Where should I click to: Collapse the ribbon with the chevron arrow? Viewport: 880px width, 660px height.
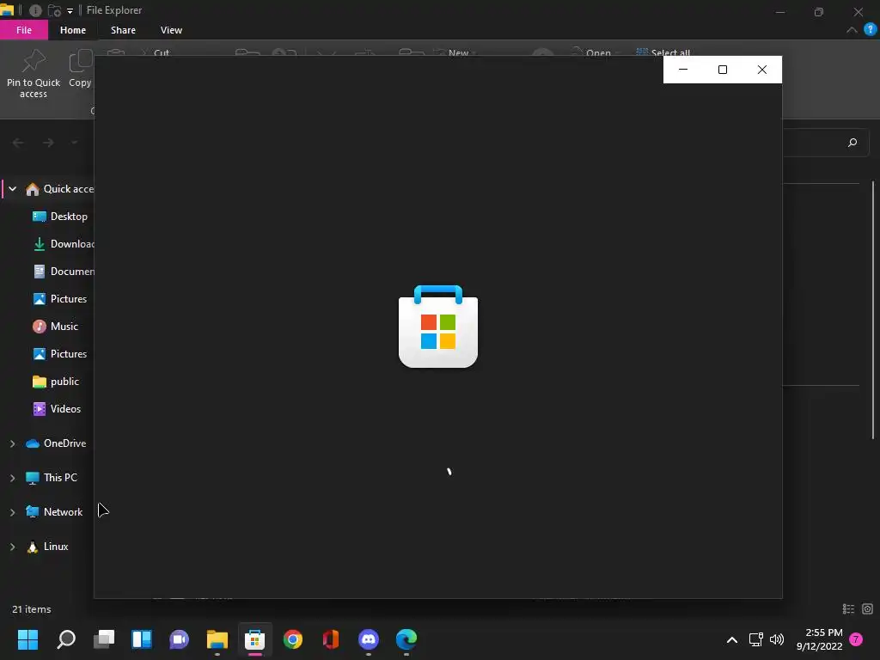[x=852, y=30]
